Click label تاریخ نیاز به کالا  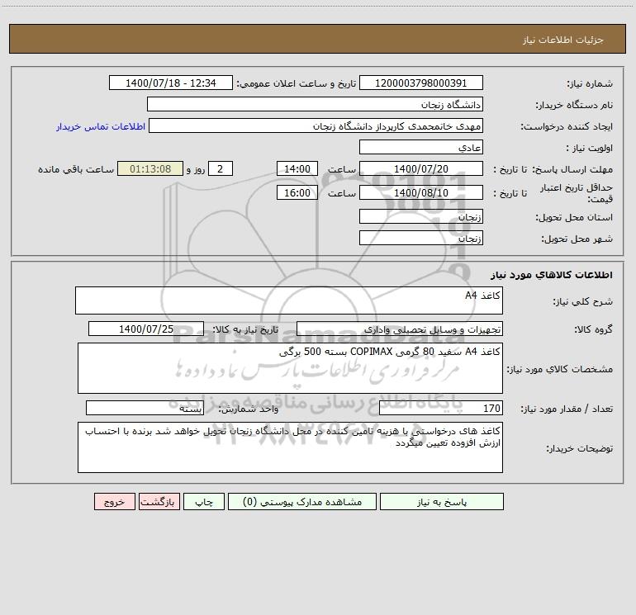click(245, 329)
